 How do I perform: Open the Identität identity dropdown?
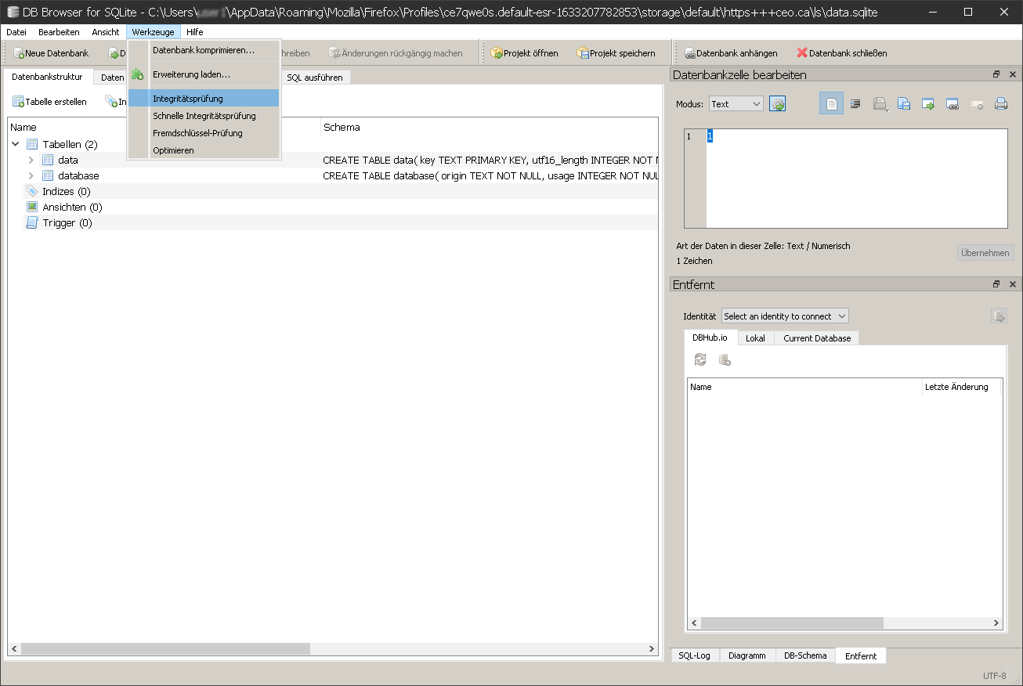coord(785,316)
